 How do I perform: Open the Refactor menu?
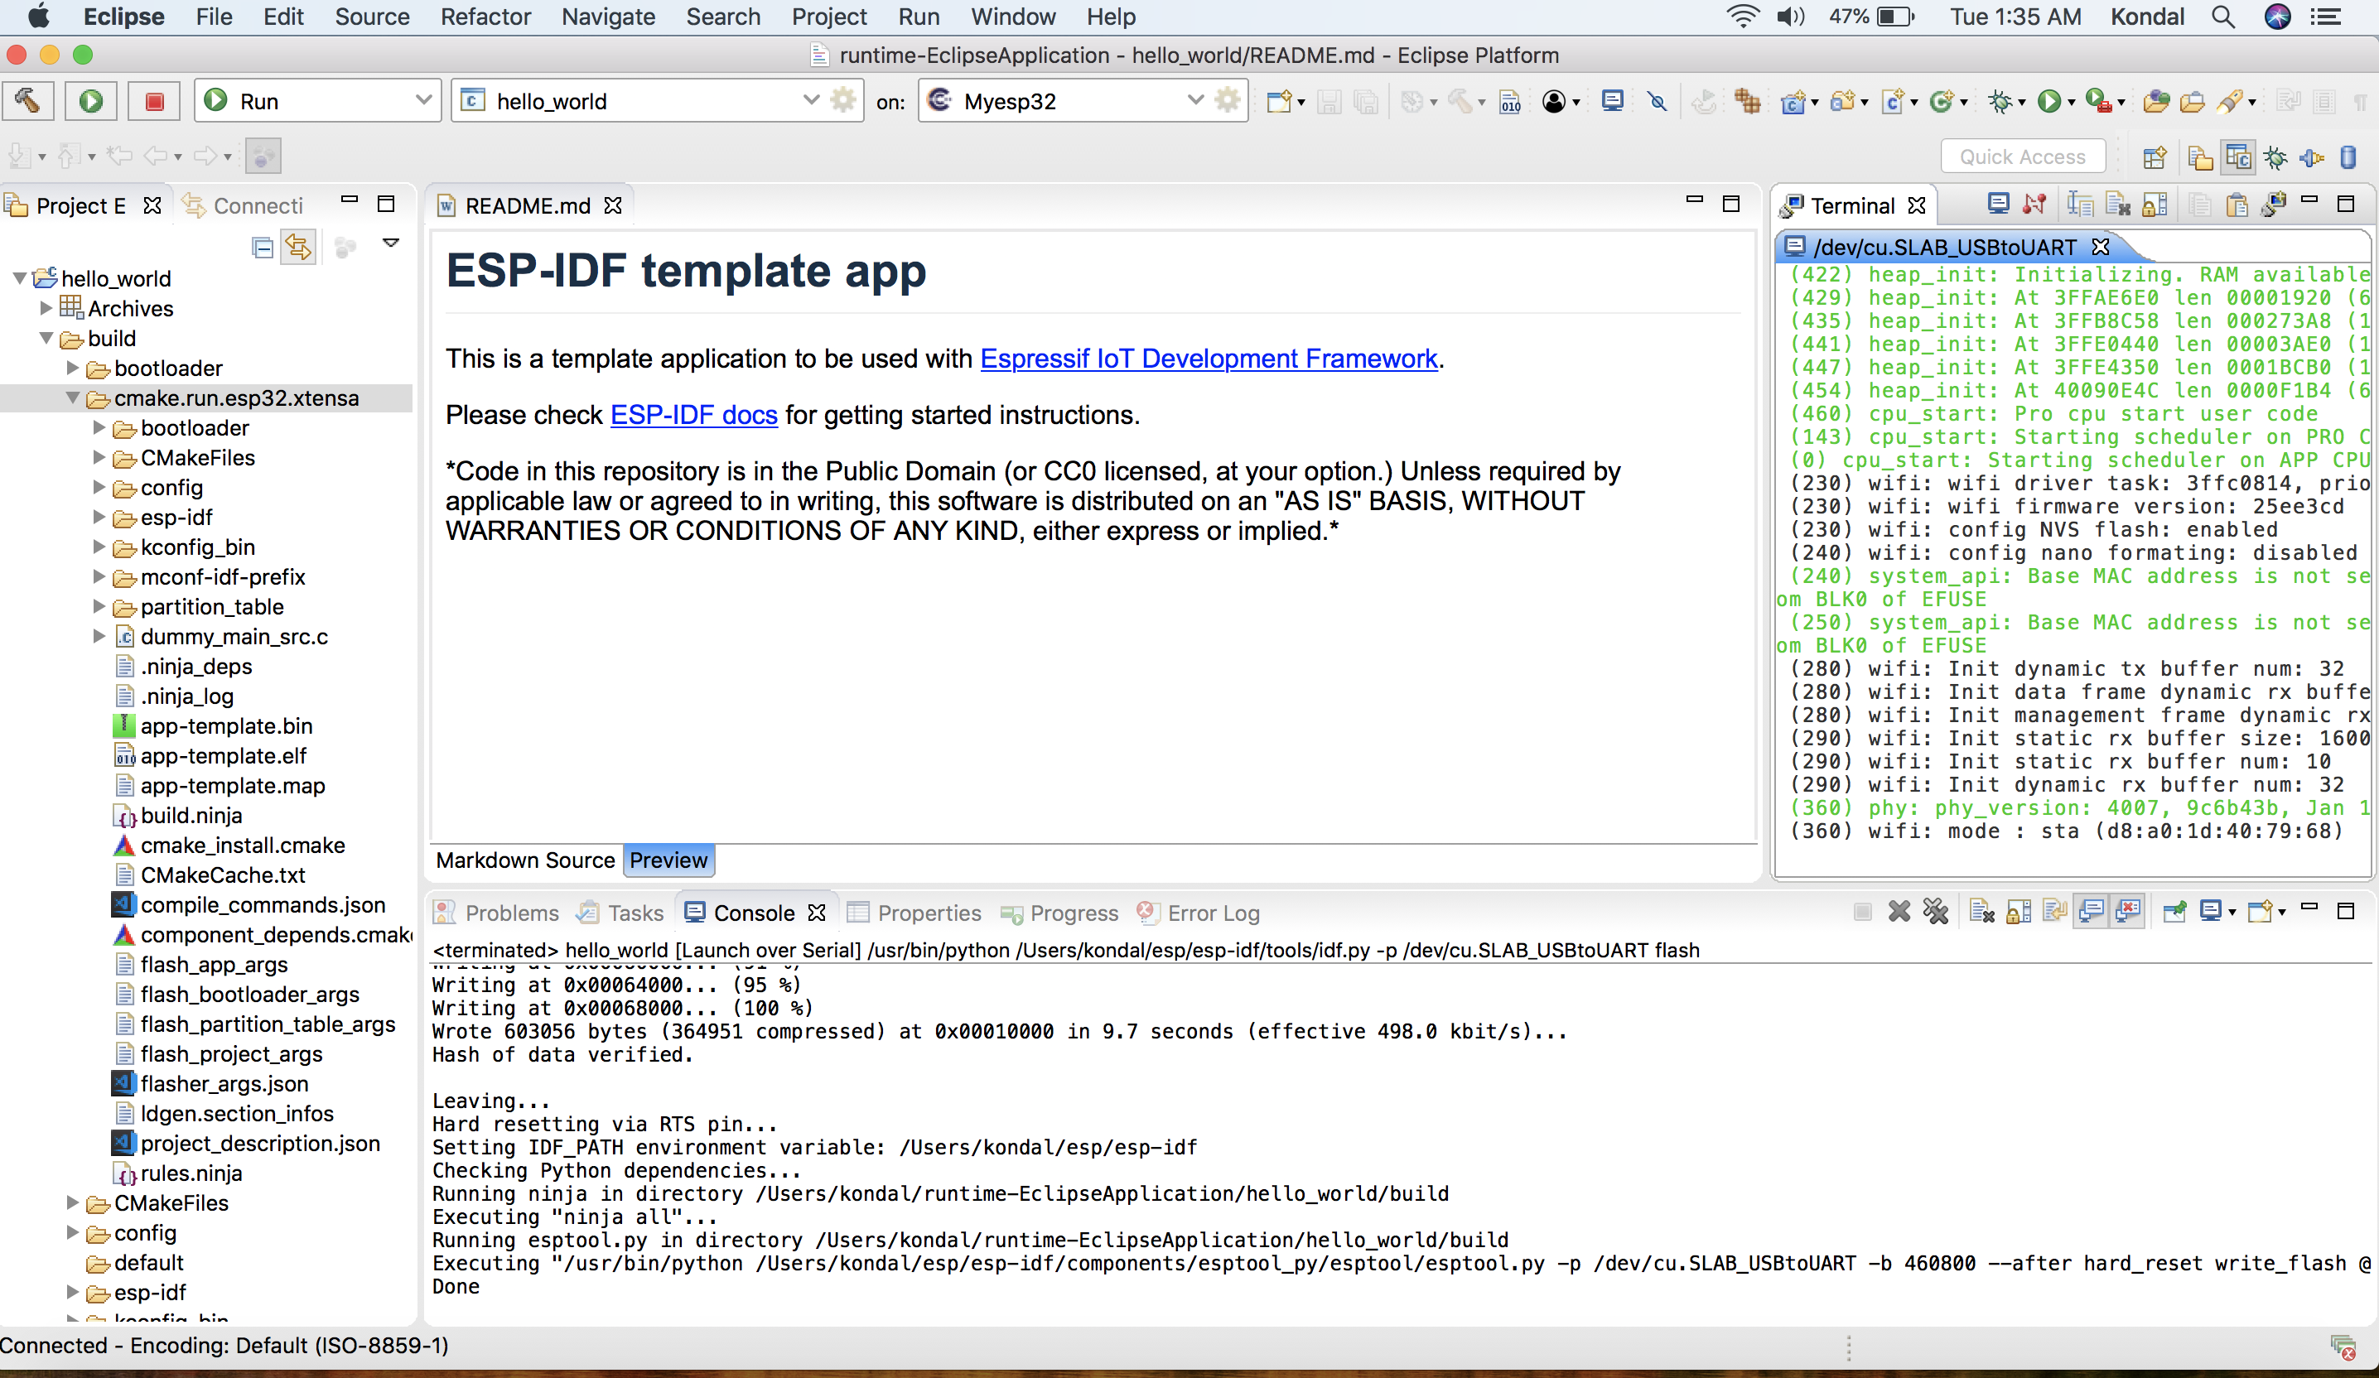click(485, 17)
